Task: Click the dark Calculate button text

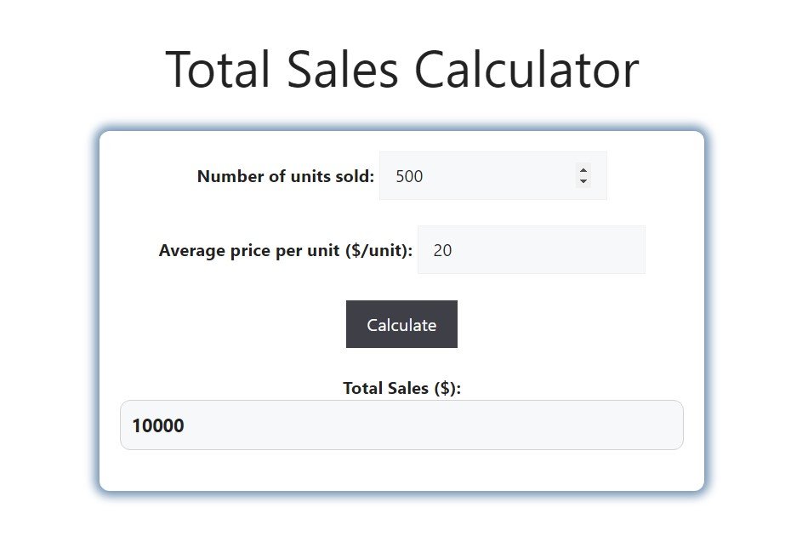Action: click(x=401, y=324)
